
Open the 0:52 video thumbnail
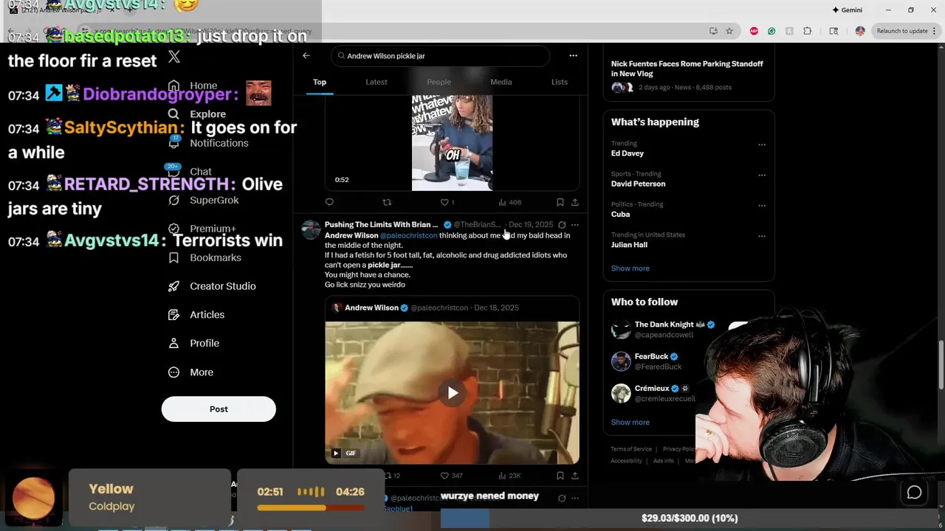(x=452, y=142)
